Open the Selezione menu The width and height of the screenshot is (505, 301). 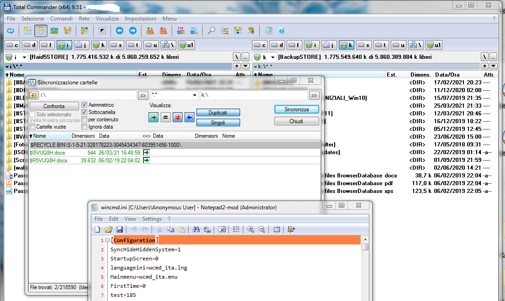pyautogui.click(x=32, y=19)
